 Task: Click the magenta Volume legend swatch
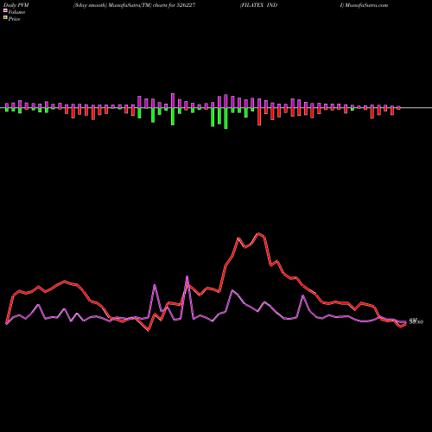5,10
